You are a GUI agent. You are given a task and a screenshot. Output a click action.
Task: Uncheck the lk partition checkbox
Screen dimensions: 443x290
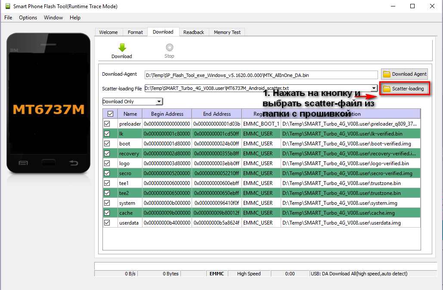pos(107,133)
